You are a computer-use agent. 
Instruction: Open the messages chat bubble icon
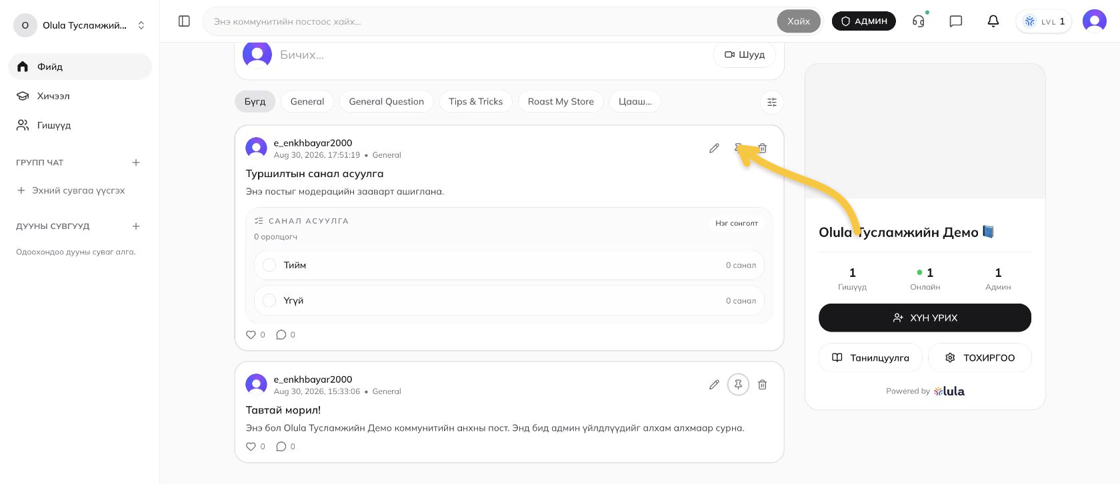pos(956,21)
